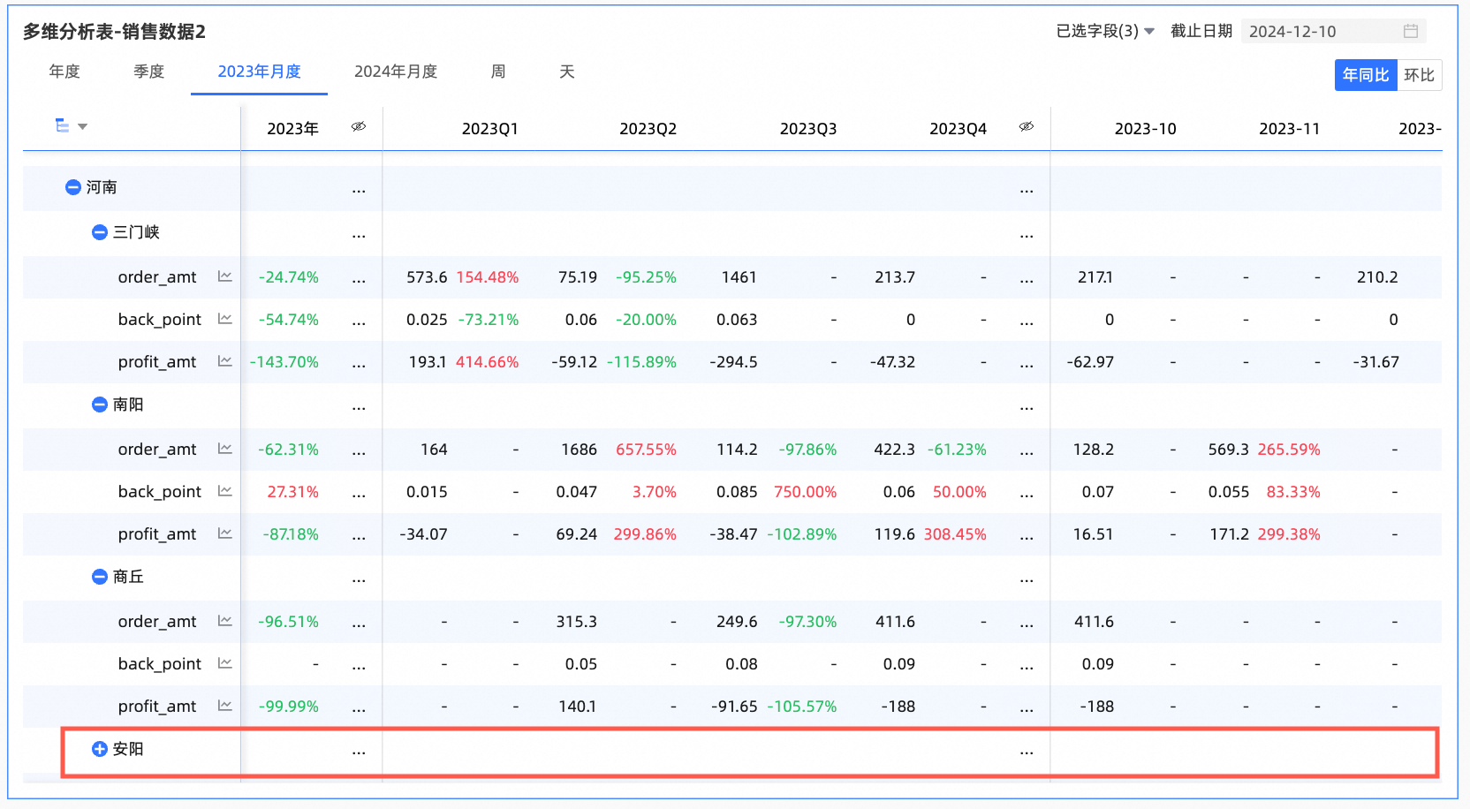Screen dimensions: 1470x809
Task: Click trend chart icon for 南阳 back_point
Action: (224, 491)
